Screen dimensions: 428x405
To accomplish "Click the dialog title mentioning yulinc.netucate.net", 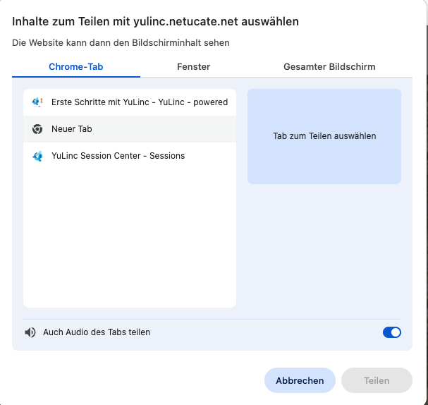I will point(155,22).
